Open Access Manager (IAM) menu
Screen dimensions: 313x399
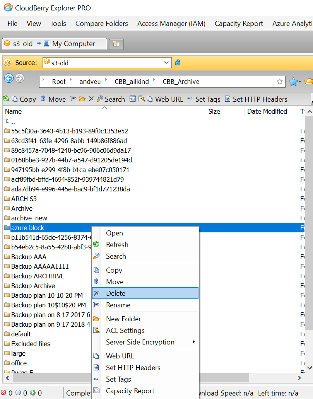(171, 24)
